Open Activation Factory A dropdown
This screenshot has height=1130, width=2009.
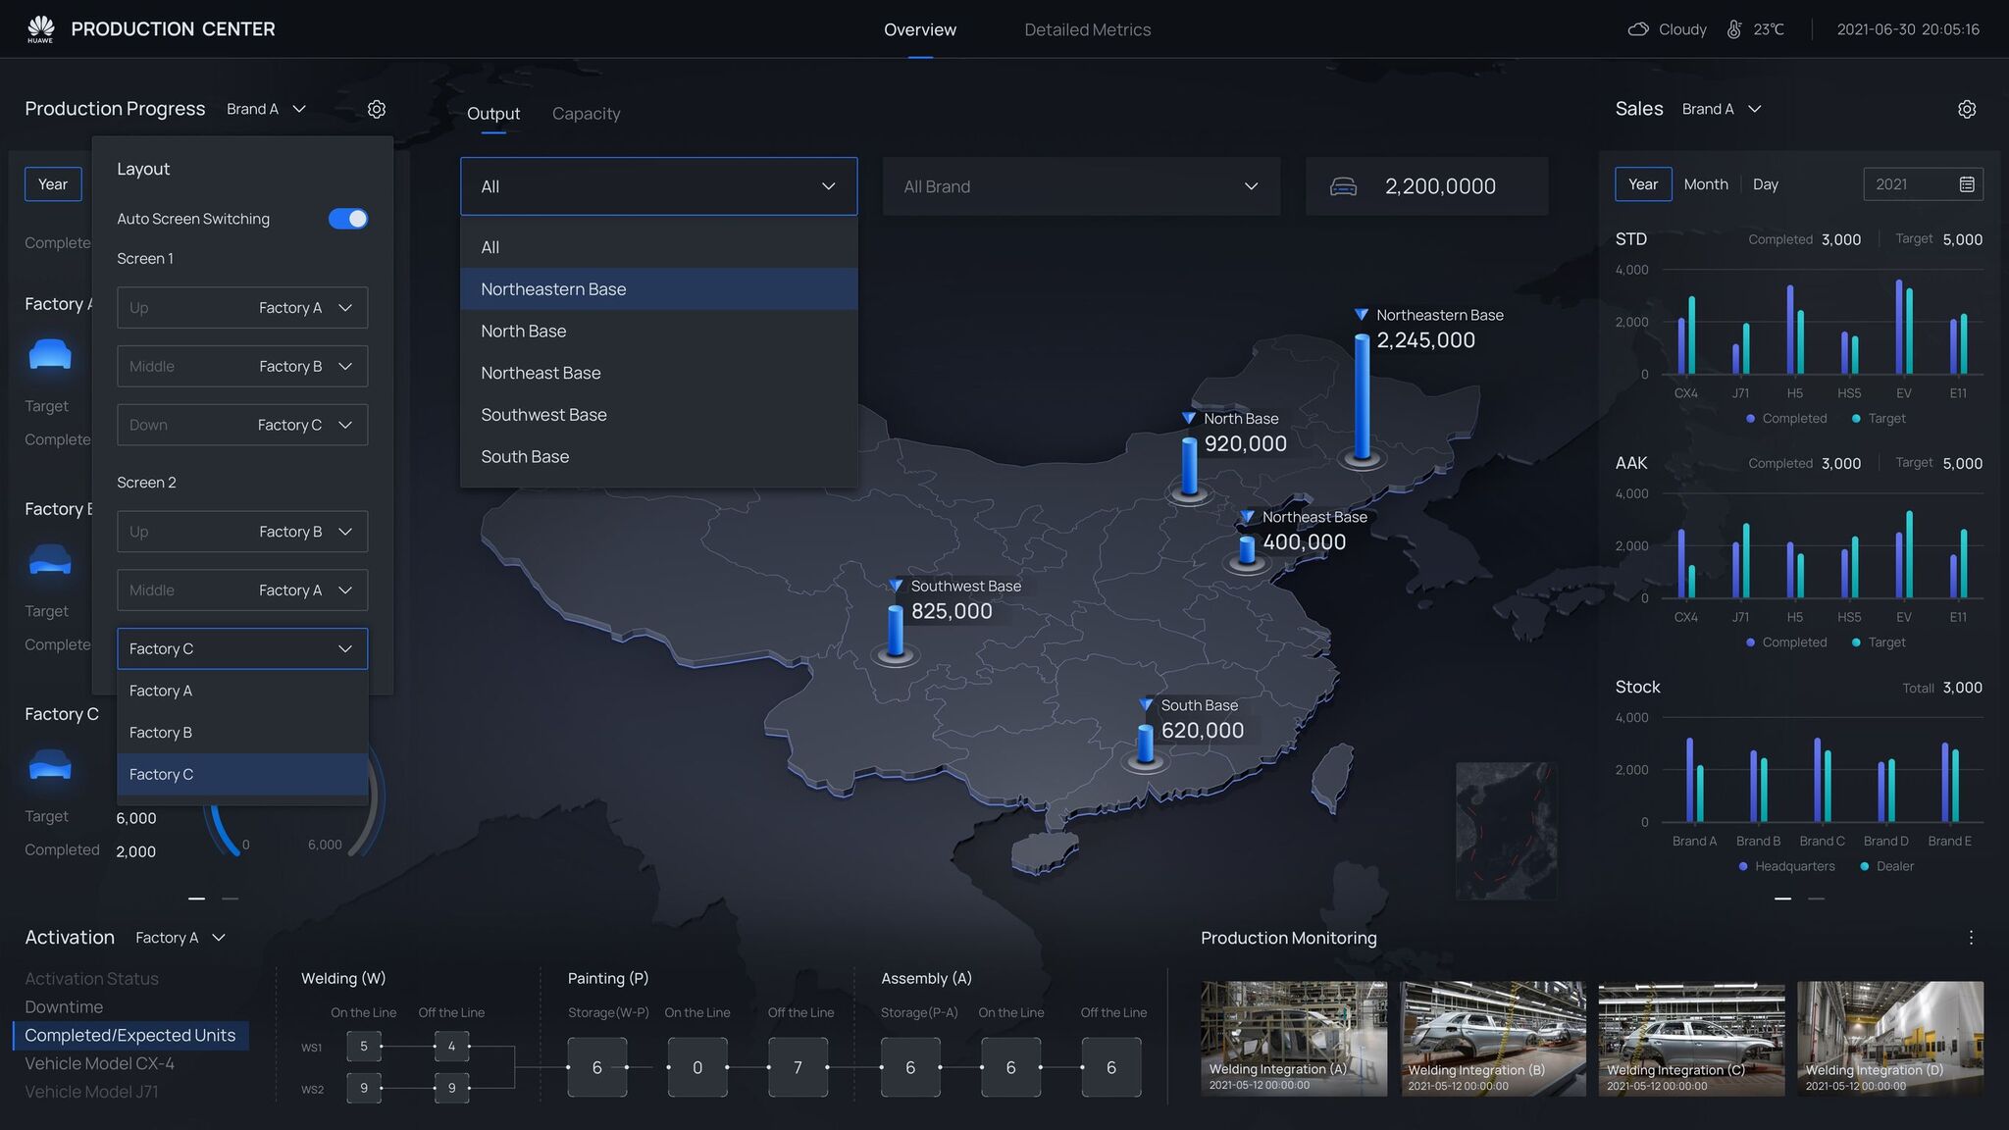180,938
